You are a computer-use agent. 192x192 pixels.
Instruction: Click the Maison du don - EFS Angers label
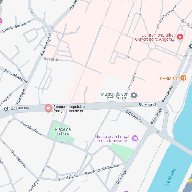point(115,96)
